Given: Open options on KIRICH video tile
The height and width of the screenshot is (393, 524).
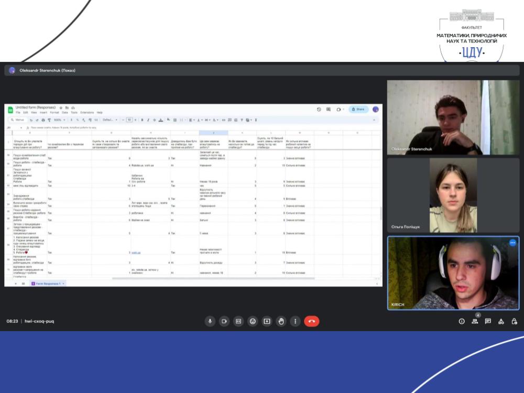Looking at the screenshot, I should point(512,243).
